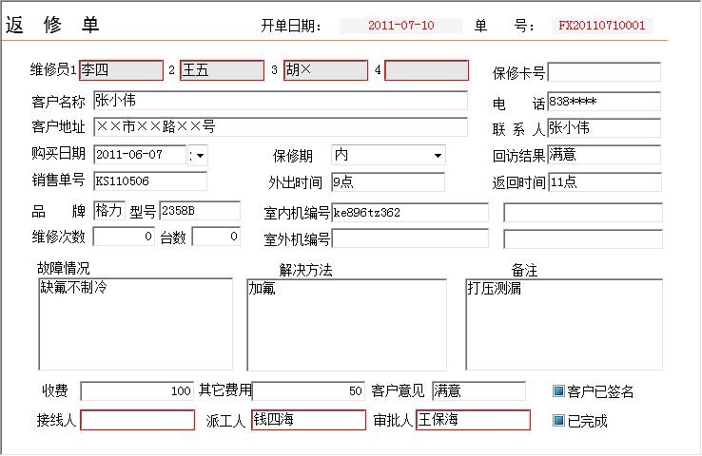The width and height of the screenshot is (702, 456).
Task: Toggle the 客户已签名 checkbox
Action: pos(558,390)
